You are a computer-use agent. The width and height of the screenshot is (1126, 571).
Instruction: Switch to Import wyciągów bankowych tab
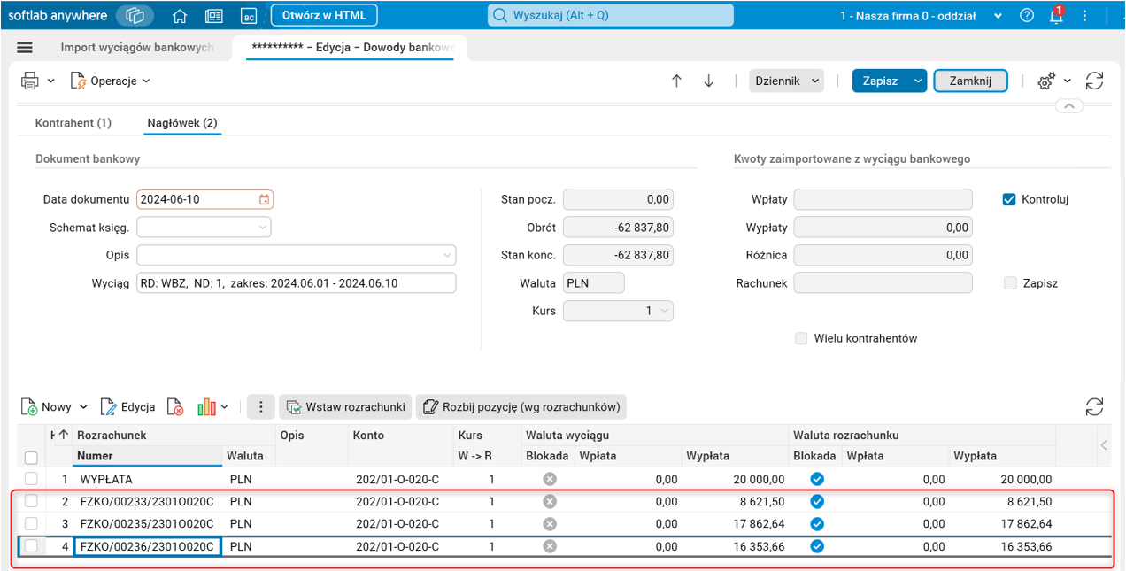pos(137,48)
